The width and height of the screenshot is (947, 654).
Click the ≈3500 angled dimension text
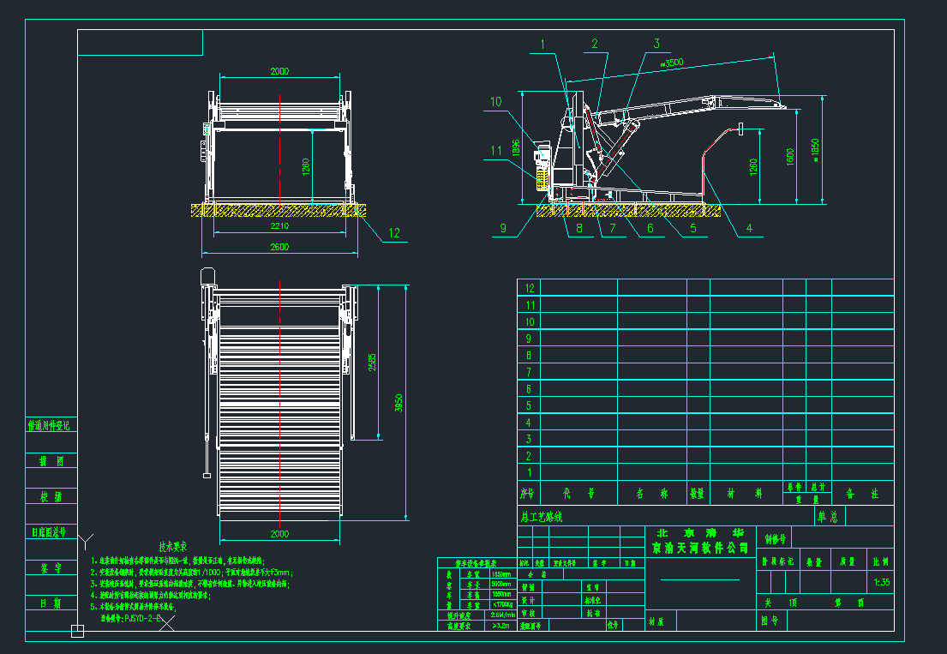pyautogui.click(x=674, y=63)
